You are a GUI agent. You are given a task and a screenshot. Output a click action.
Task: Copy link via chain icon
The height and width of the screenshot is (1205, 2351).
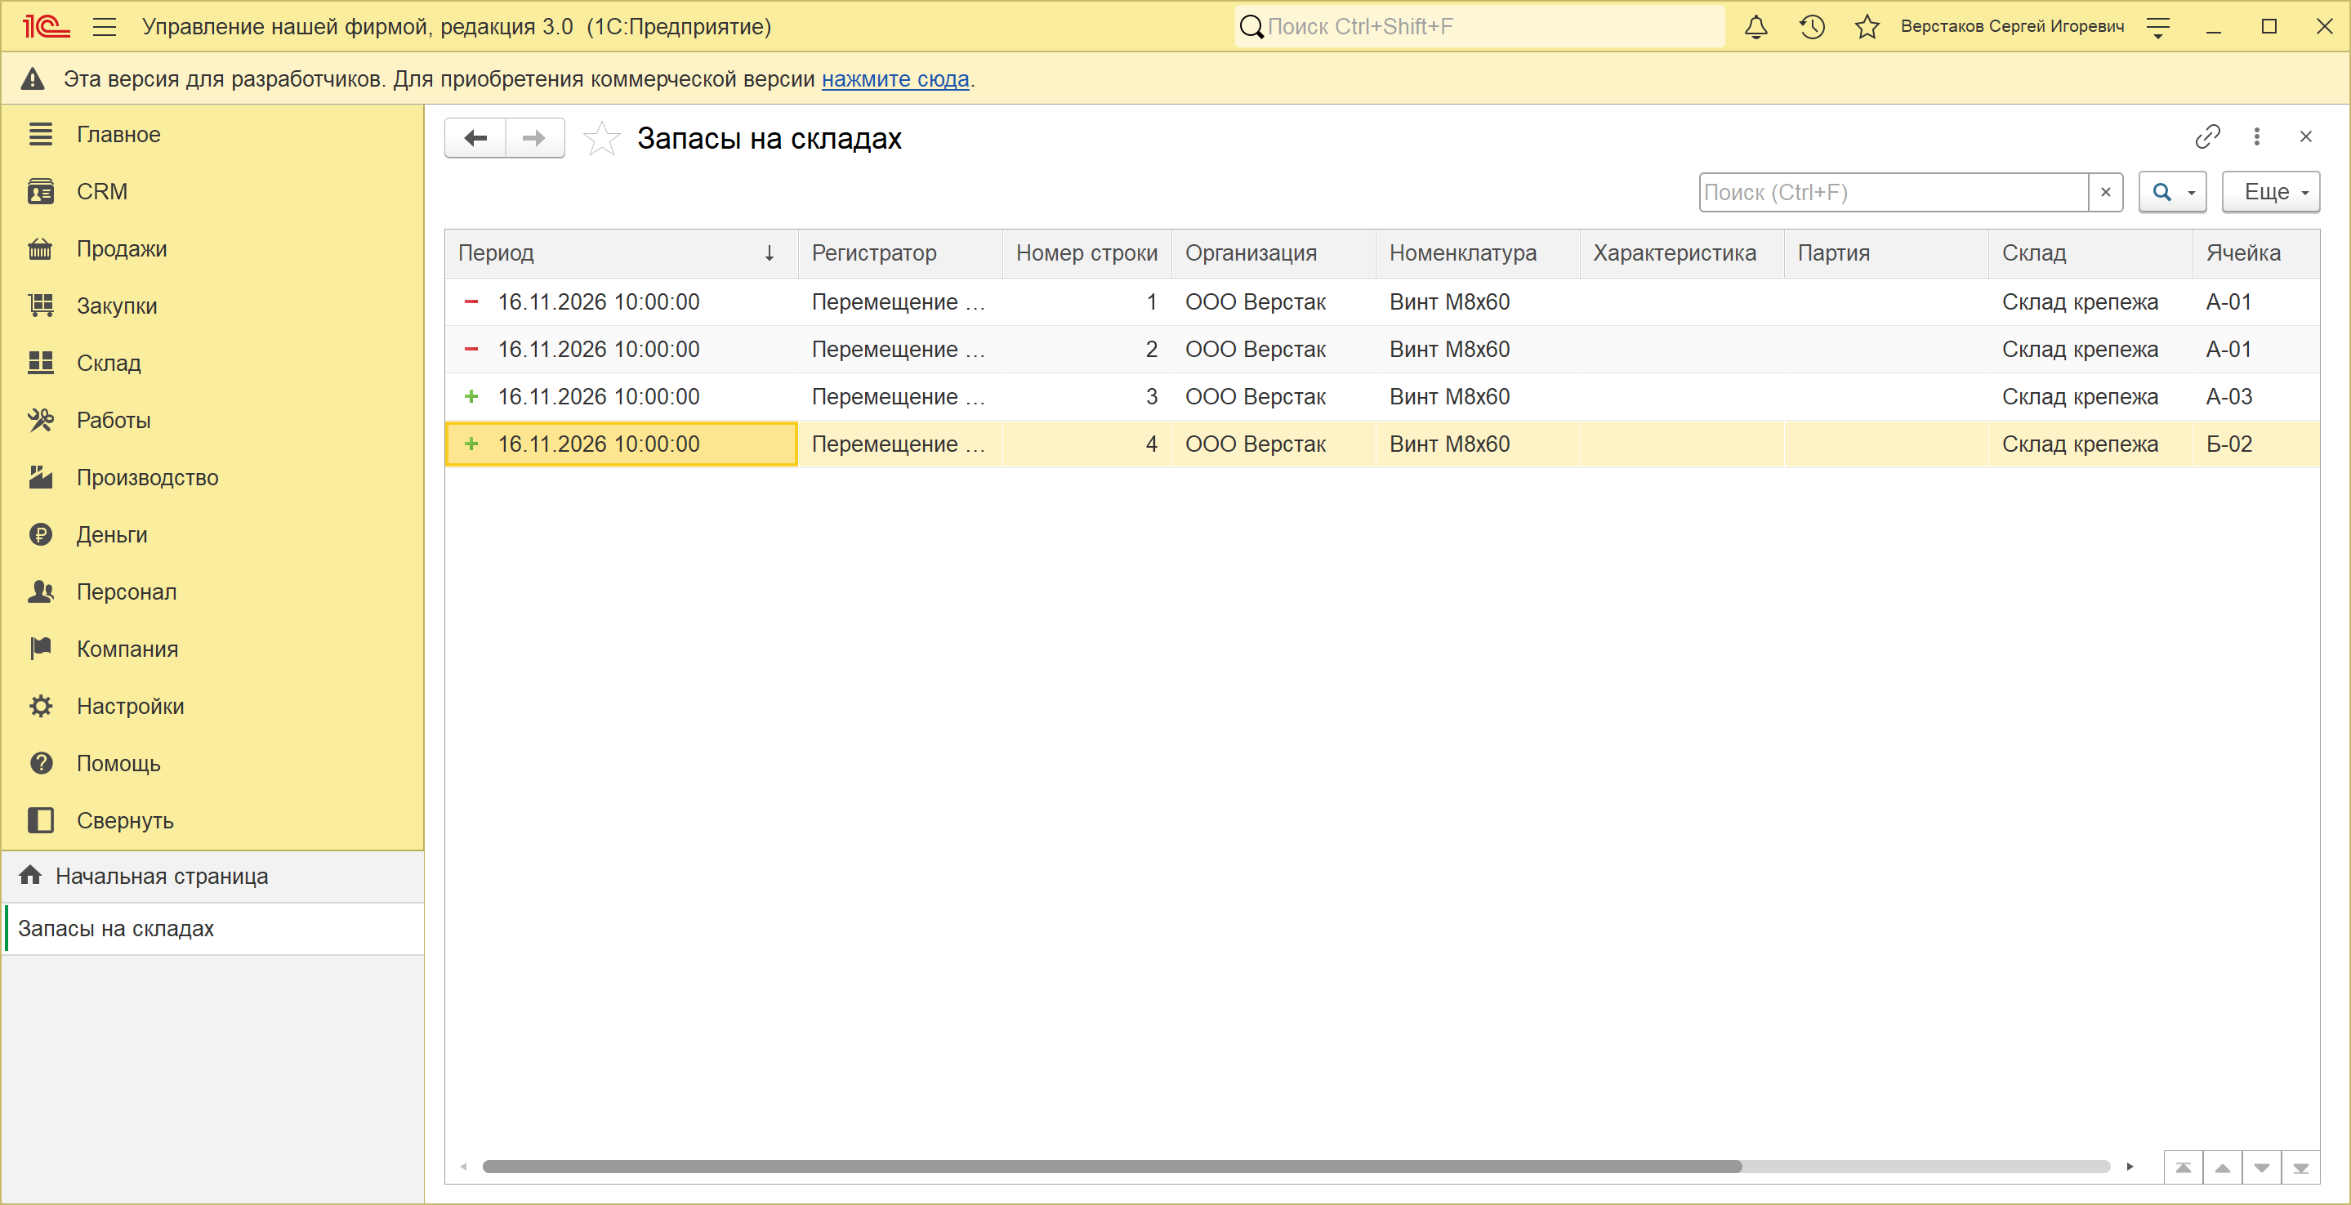(x=2206, y=137)
